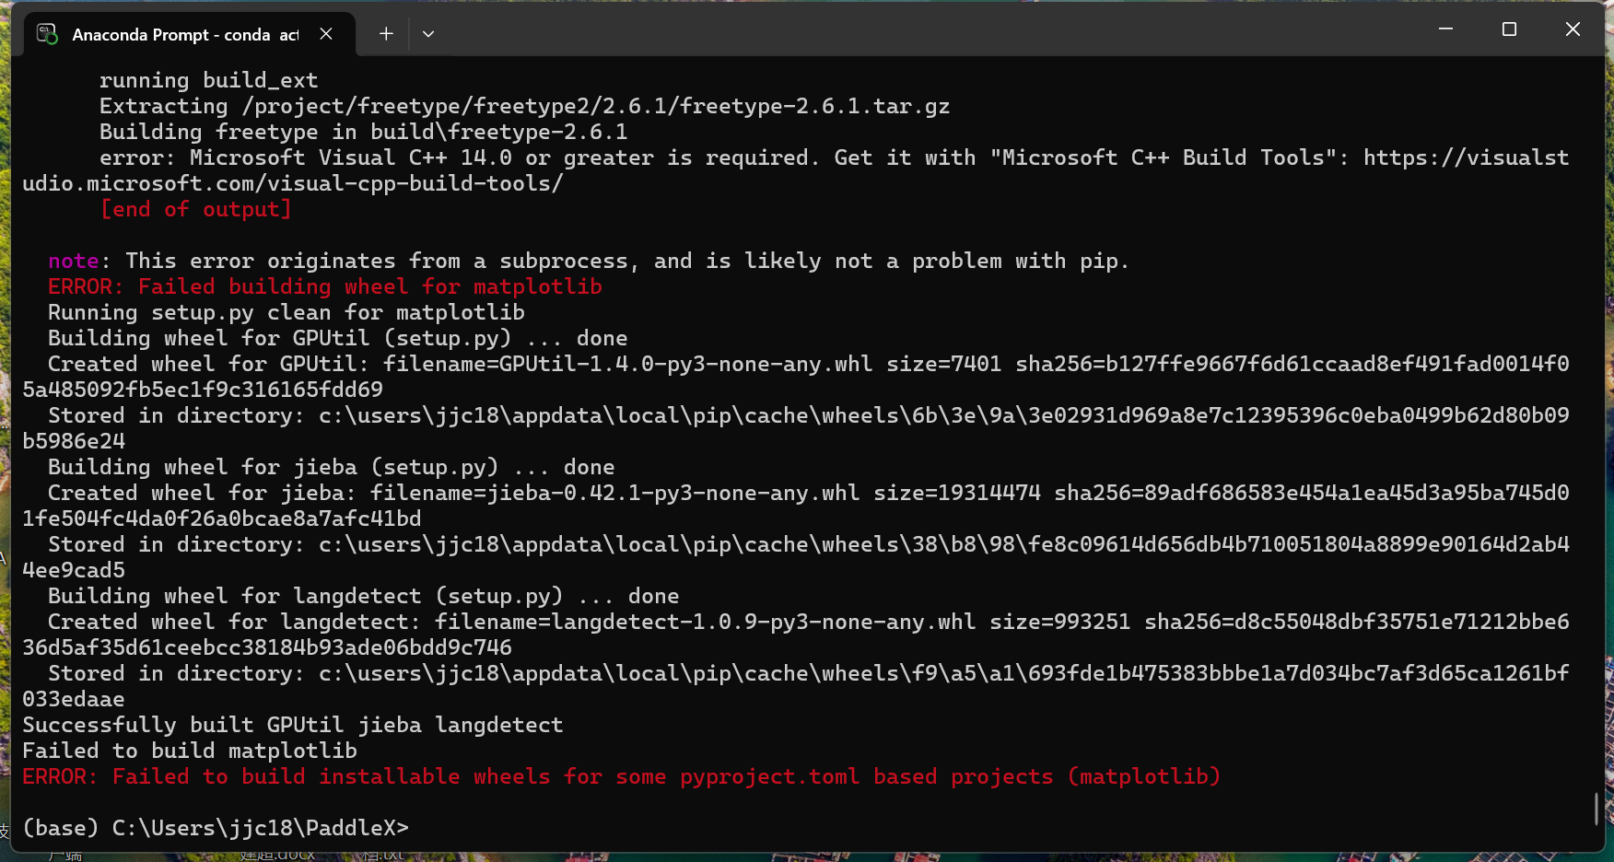This screenshot has height=862, width=1614.
Task: Maximize the terminal window
Action: (1509, 29)
